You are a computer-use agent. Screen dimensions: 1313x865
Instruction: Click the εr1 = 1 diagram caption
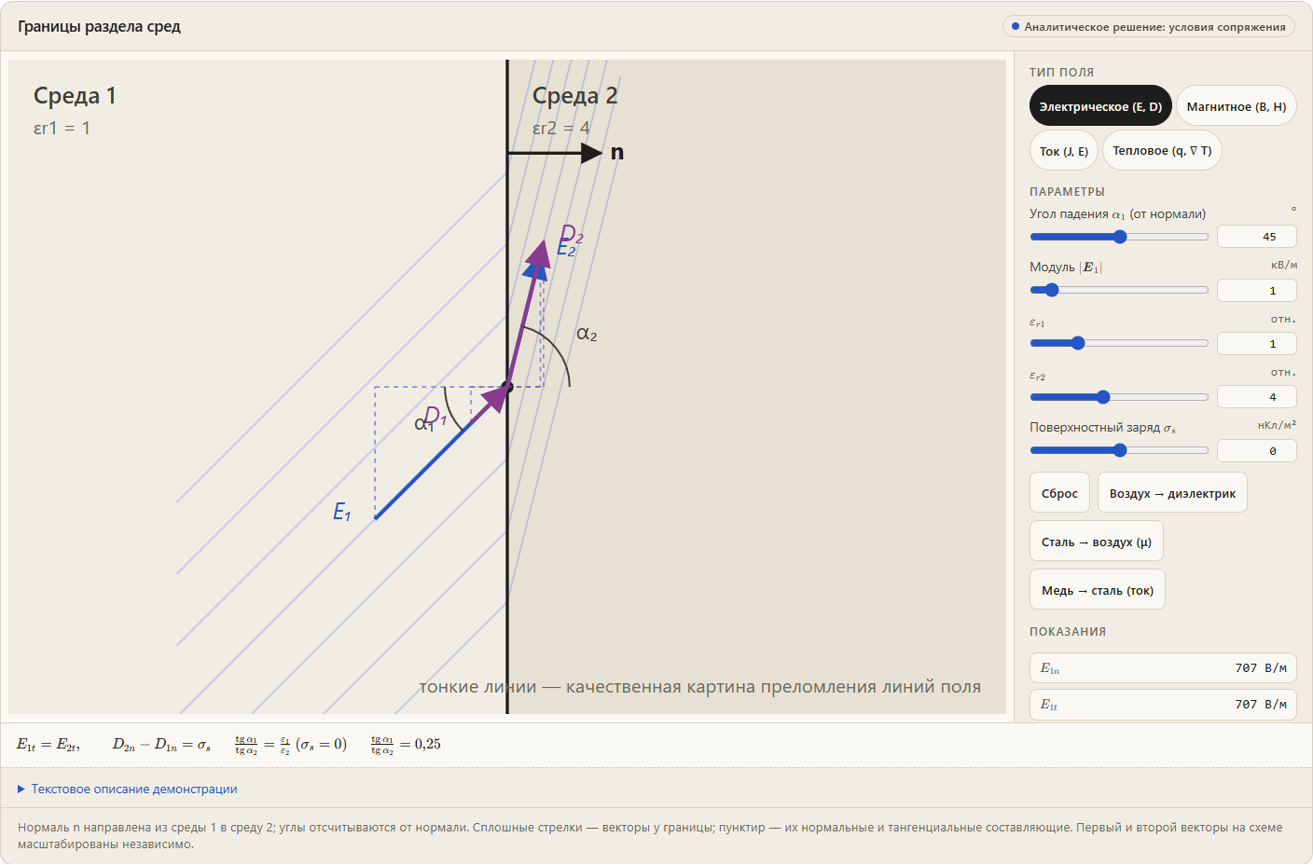(62, 129)
